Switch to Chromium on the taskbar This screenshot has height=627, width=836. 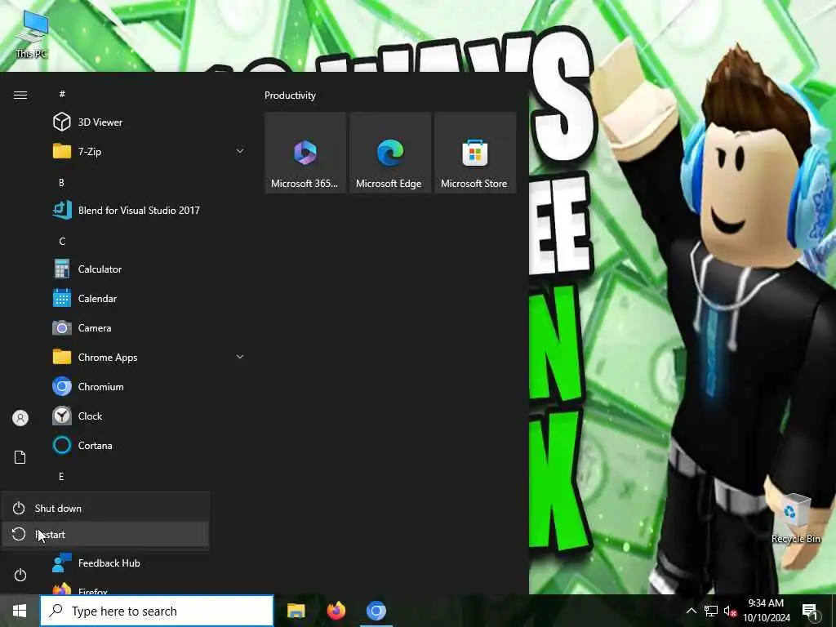[376, 611]
